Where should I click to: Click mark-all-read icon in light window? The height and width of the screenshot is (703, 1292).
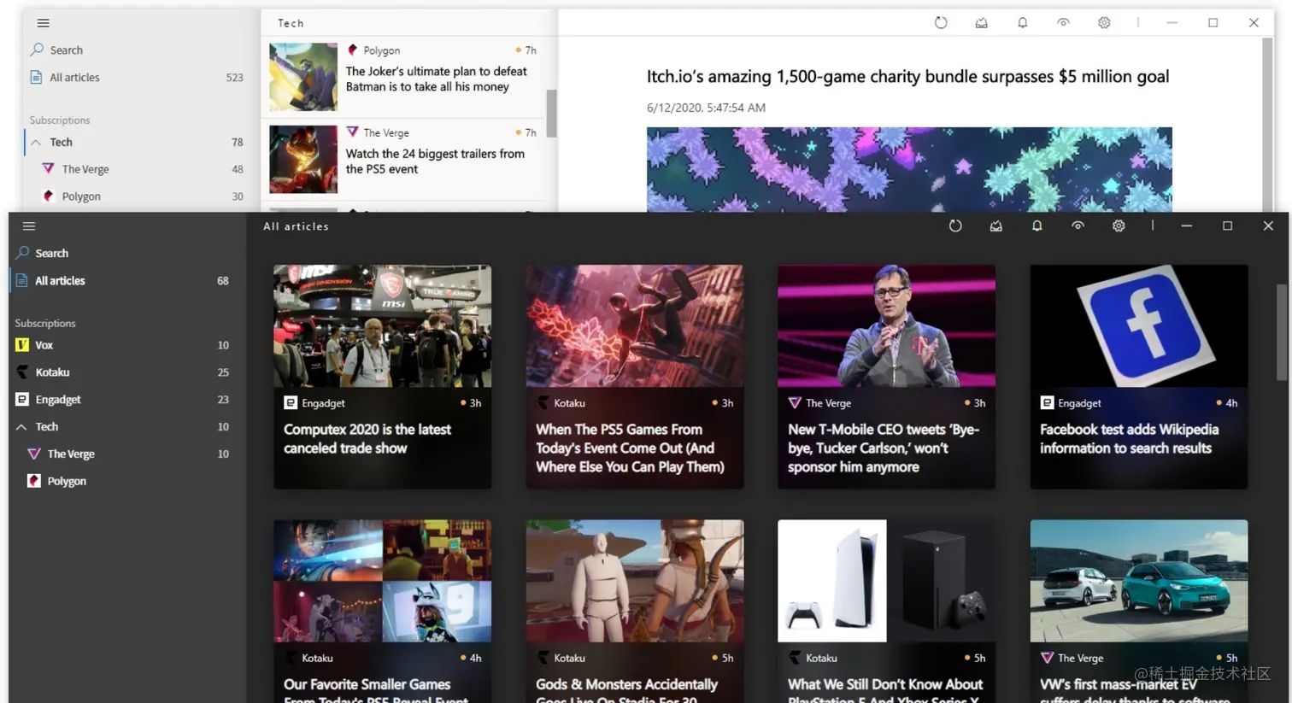(982, 23)
